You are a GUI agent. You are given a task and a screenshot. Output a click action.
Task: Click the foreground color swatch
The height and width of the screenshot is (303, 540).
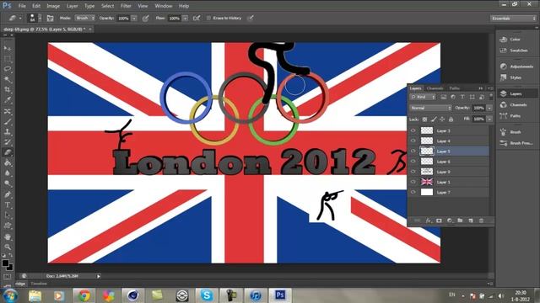5,263
